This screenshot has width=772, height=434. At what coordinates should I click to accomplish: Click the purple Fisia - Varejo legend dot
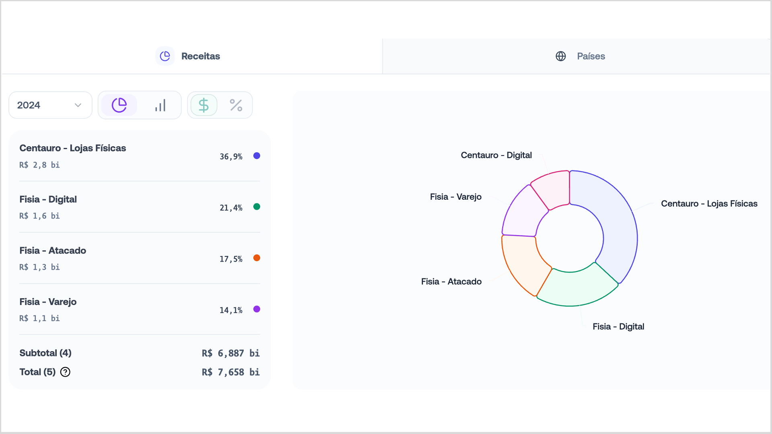[257, 309]
